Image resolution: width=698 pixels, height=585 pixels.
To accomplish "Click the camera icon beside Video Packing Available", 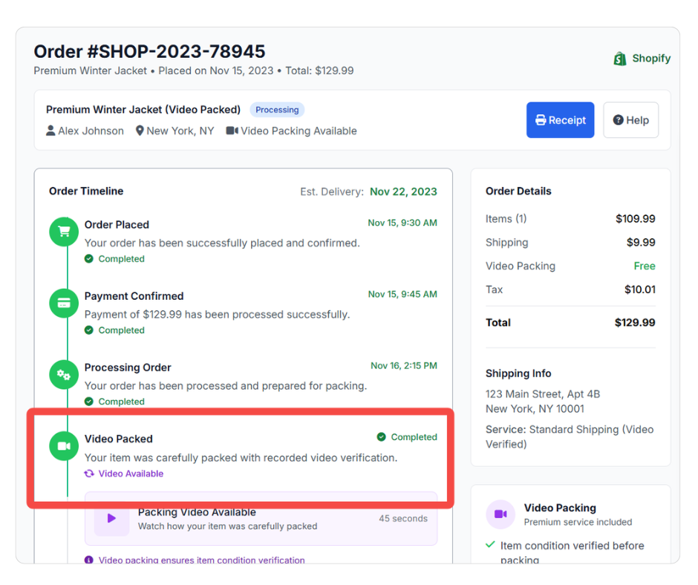I will pyautogui.click(x=232, y=131).
